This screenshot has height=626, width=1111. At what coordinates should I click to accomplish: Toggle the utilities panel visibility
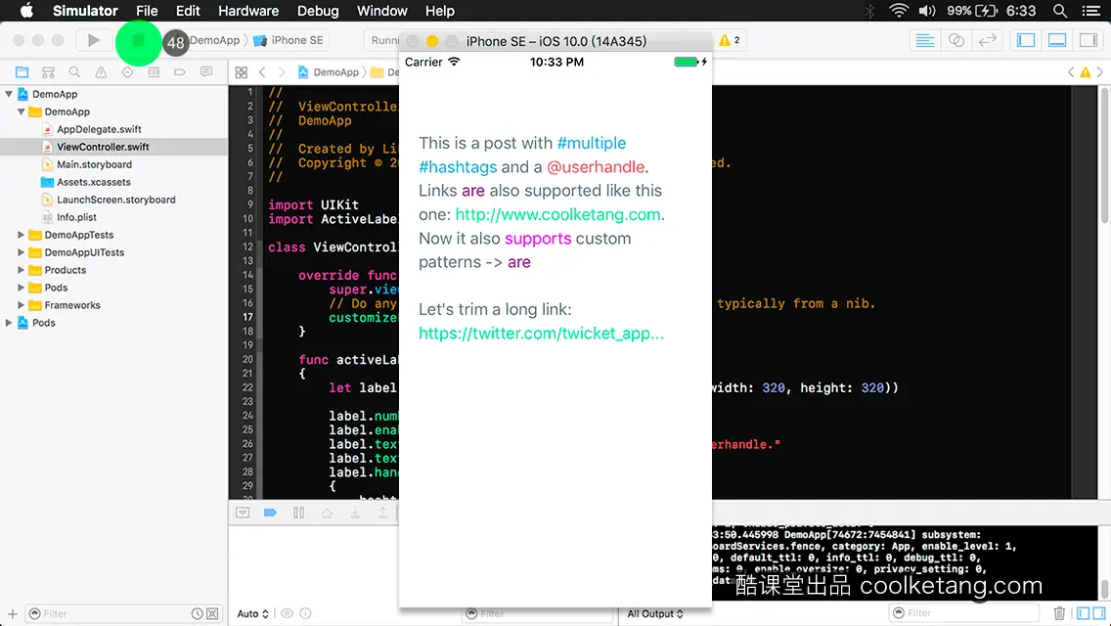point(1089,40)
